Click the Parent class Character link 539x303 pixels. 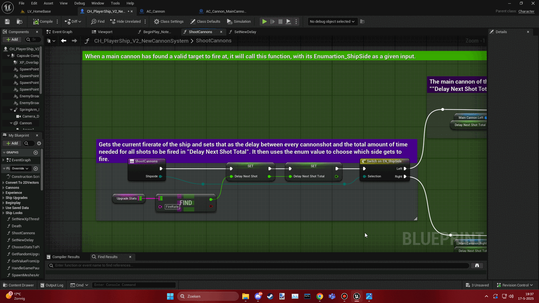coord(526,12)
